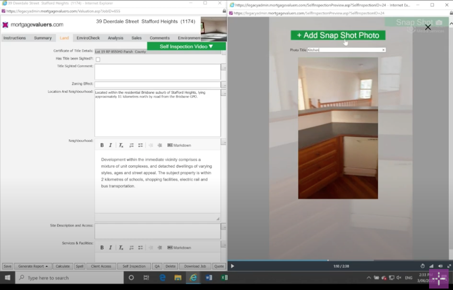Viewport: 453px width, 290px height.
Task: Select the Land tab
Action: click(64, 38)
